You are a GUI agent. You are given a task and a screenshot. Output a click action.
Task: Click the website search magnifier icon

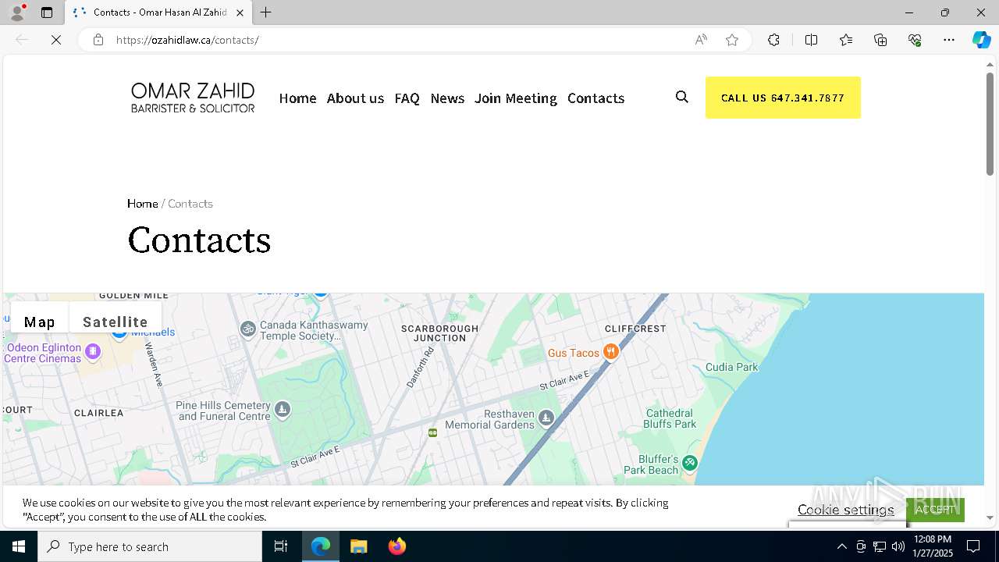pos(682,98)
